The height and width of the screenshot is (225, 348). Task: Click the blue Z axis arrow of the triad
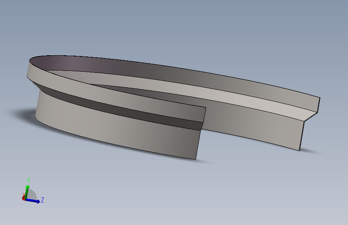(x=33, y=201)
